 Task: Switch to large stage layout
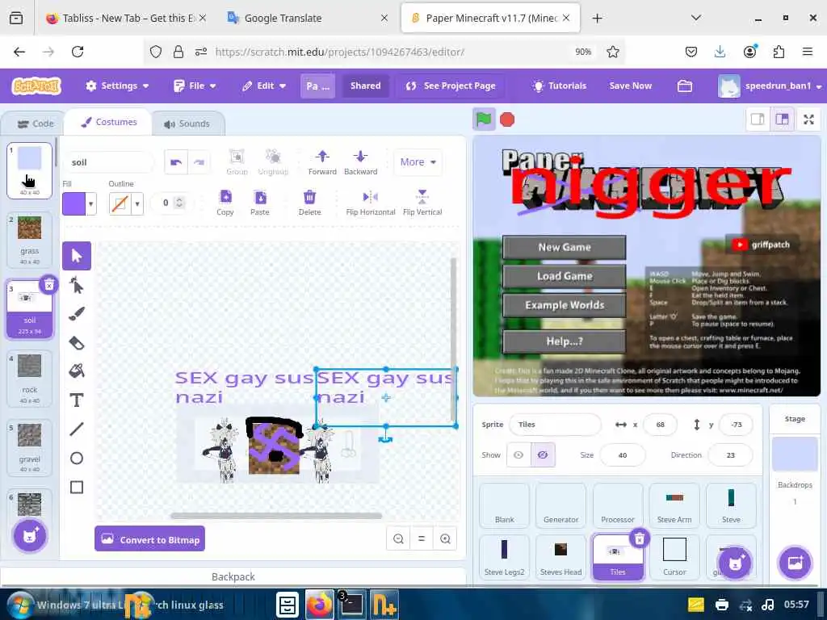[782, 119]
